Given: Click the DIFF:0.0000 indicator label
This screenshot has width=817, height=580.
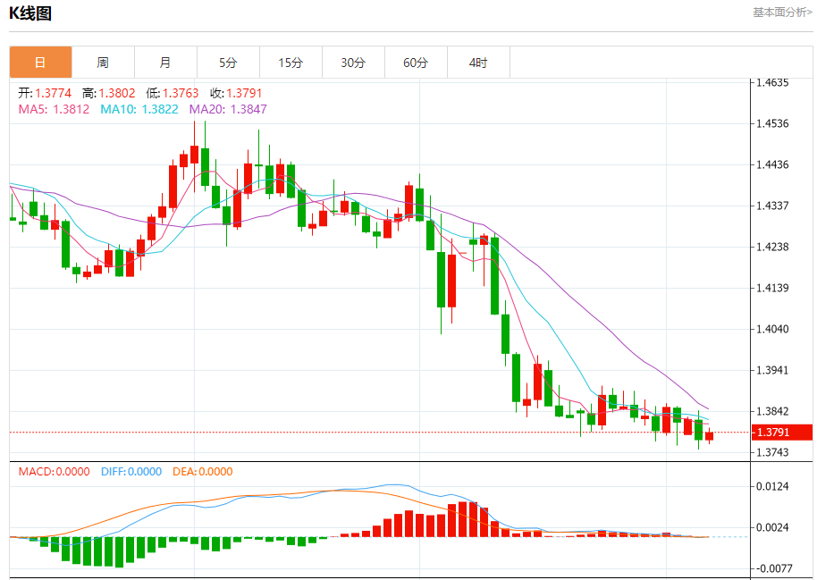Looking at the screenshot, I should (x=131, y=472).
